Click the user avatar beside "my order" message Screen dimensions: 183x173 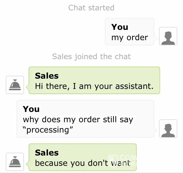pyautogui.click(x=168, y=36)
